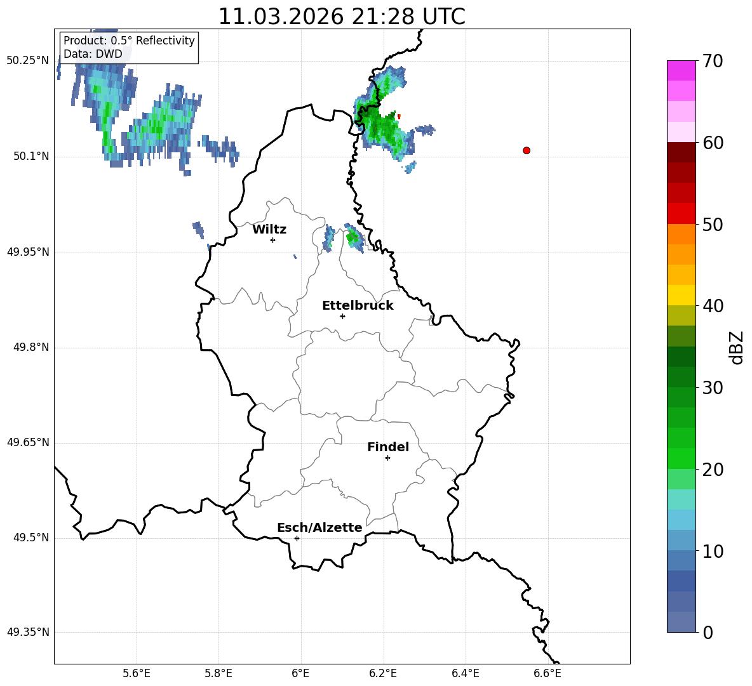Click the 49.65°N latitude label
Screen dimensions: 752x686
coord(28,442)
